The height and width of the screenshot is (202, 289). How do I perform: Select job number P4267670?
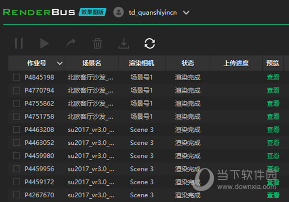tap(39, 195)
